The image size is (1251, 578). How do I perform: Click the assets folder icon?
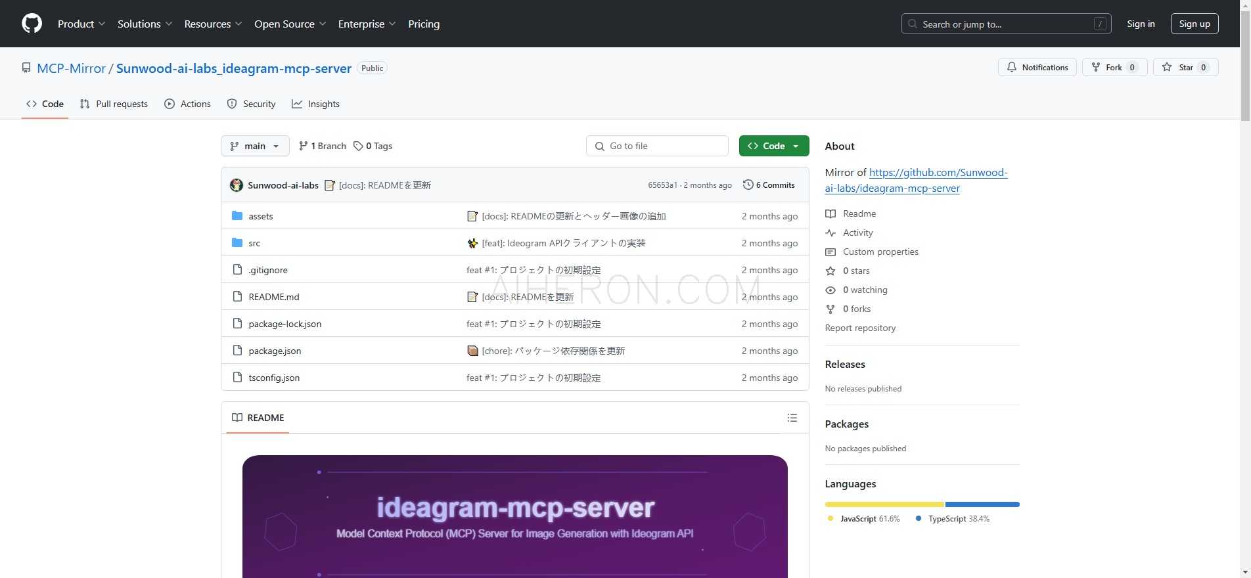pos(237,215)
